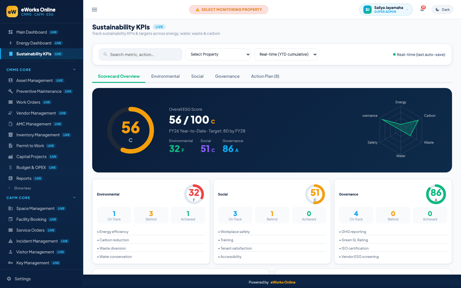This screenshot has width=461, height=288.
Task: Expand the user account menu chevron
Action: tap(407, 10)
